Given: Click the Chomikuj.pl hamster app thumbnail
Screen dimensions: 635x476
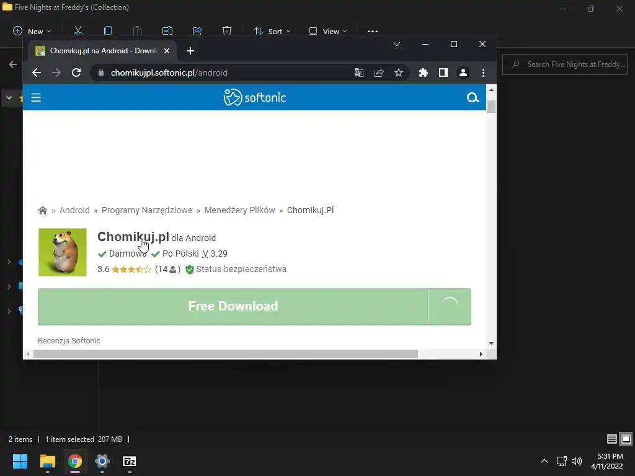Looking at the screenshot, I should coord(63,252).
